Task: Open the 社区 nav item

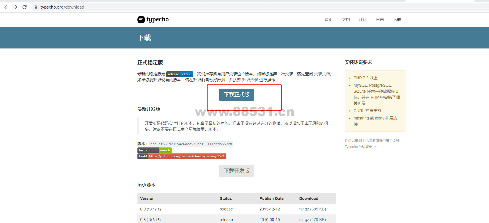Action: (363, 20)
